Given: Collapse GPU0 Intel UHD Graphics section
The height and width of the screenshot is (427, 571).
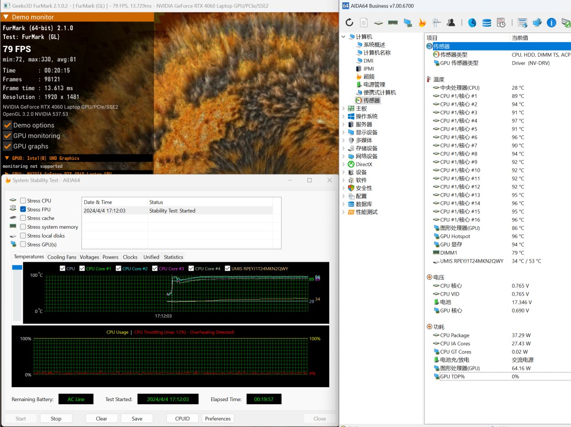Looking at the screenshot, I should pos(7,158).
